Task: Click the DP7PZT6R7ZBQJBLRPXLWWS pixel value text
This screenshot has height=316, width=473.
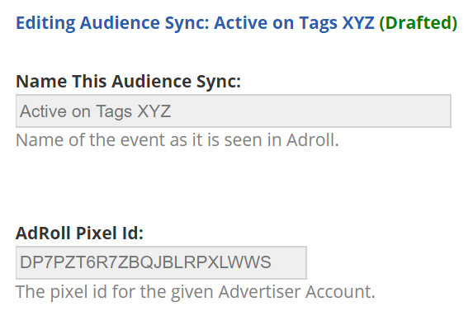Action: [x=145, y=262]
